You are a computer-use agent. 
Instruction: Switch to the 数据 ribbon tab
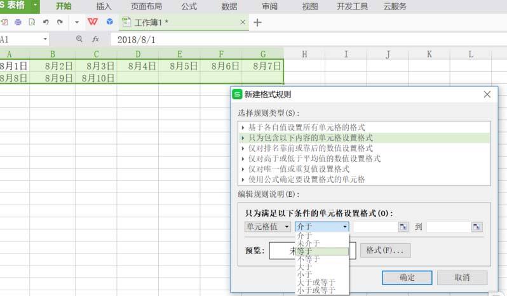[229, 6]
